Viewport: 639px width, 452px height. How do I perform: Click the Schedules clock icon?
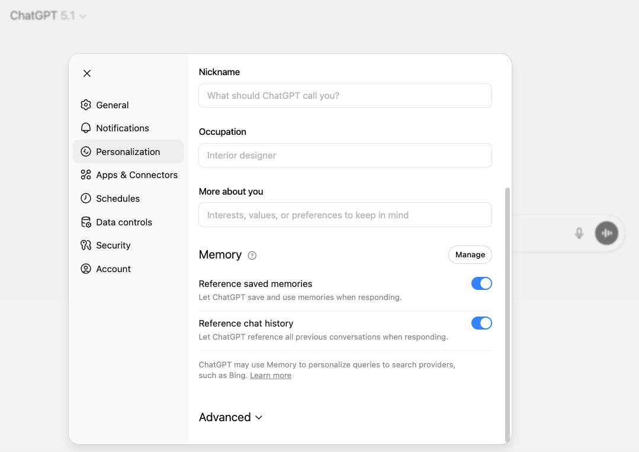tap(86, 198)
